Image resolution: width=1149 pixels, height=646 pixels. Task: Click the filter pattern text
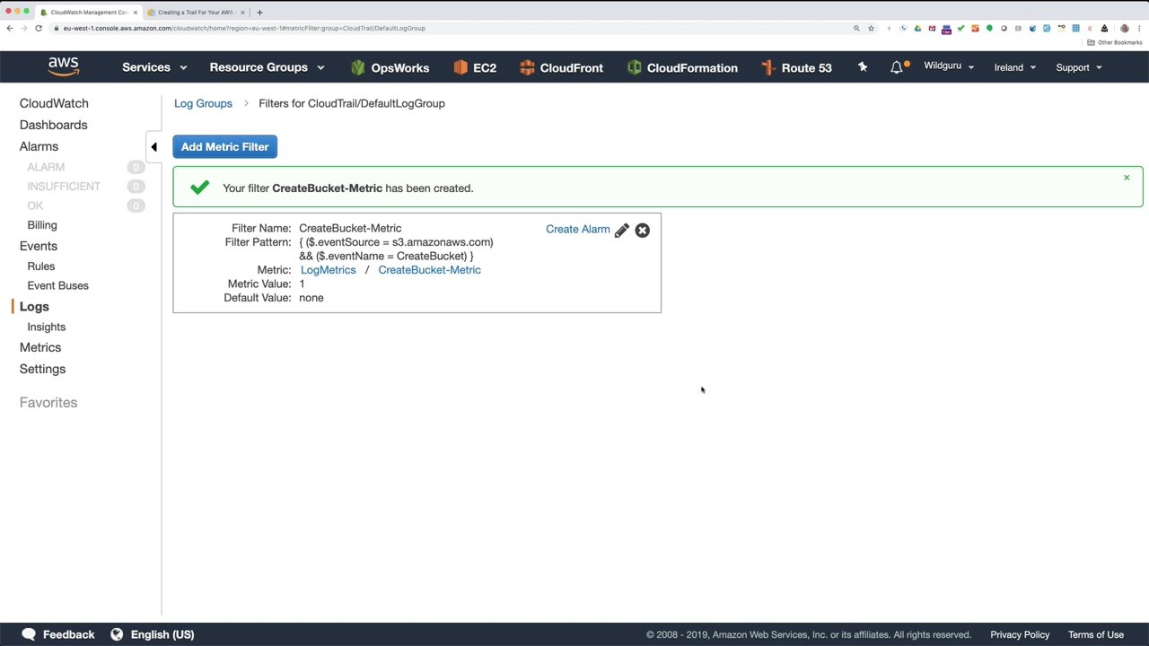[x=396, y=249]
